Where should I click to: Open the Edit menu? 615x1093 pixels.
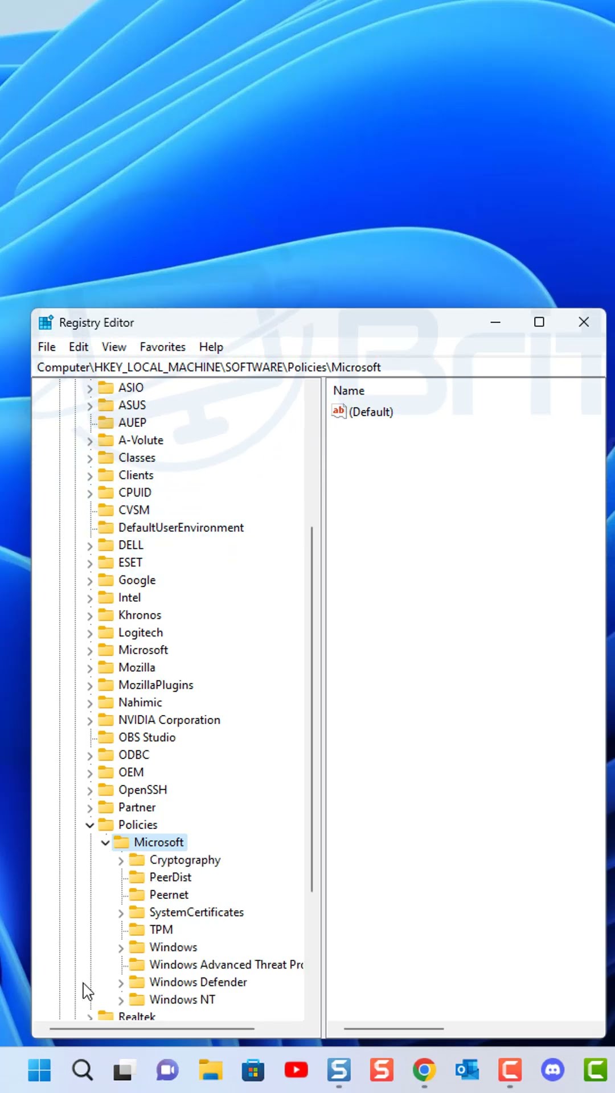(79, 347)
